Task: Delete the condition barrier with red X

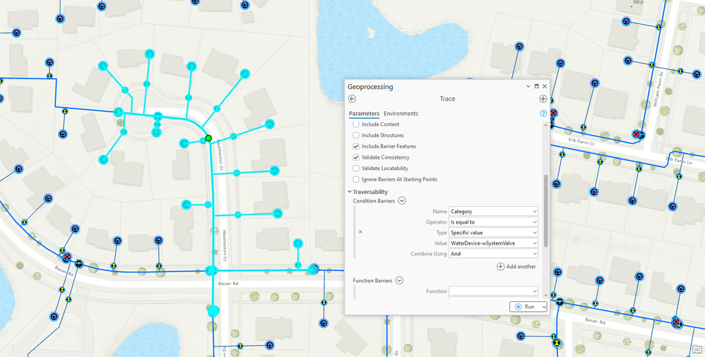Action: point(360,232)
